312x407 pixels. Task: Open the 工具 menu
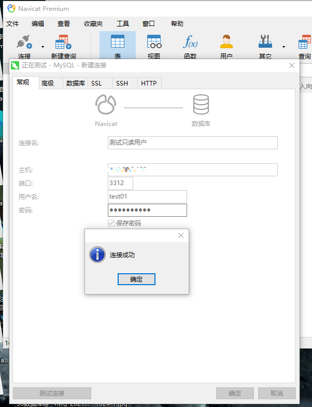click(123, 24)
